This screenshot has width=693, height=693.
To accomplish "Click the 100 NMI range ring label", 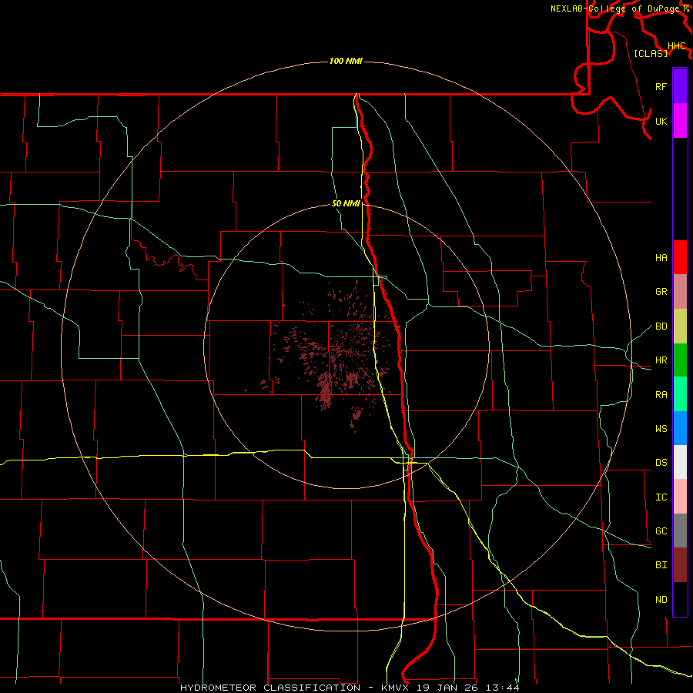I will [x=346, y=61].
